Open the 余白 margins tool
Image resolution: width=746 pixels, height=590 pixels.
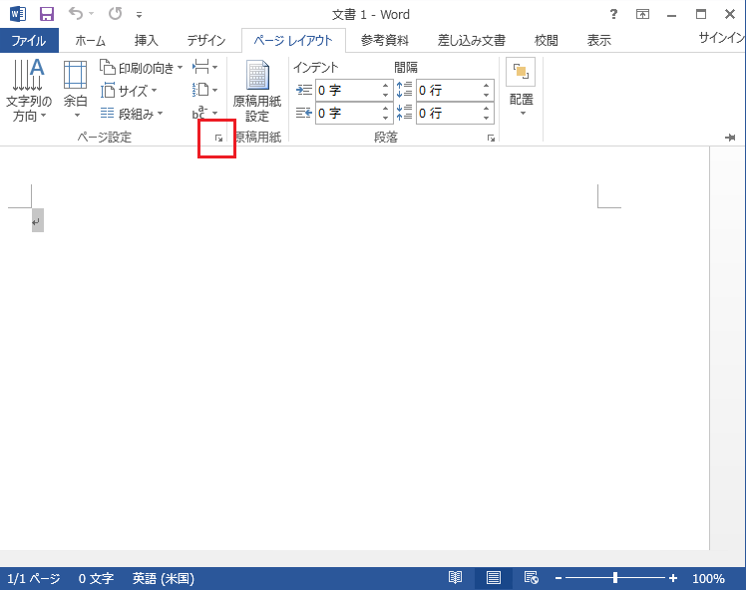[76, 91]
